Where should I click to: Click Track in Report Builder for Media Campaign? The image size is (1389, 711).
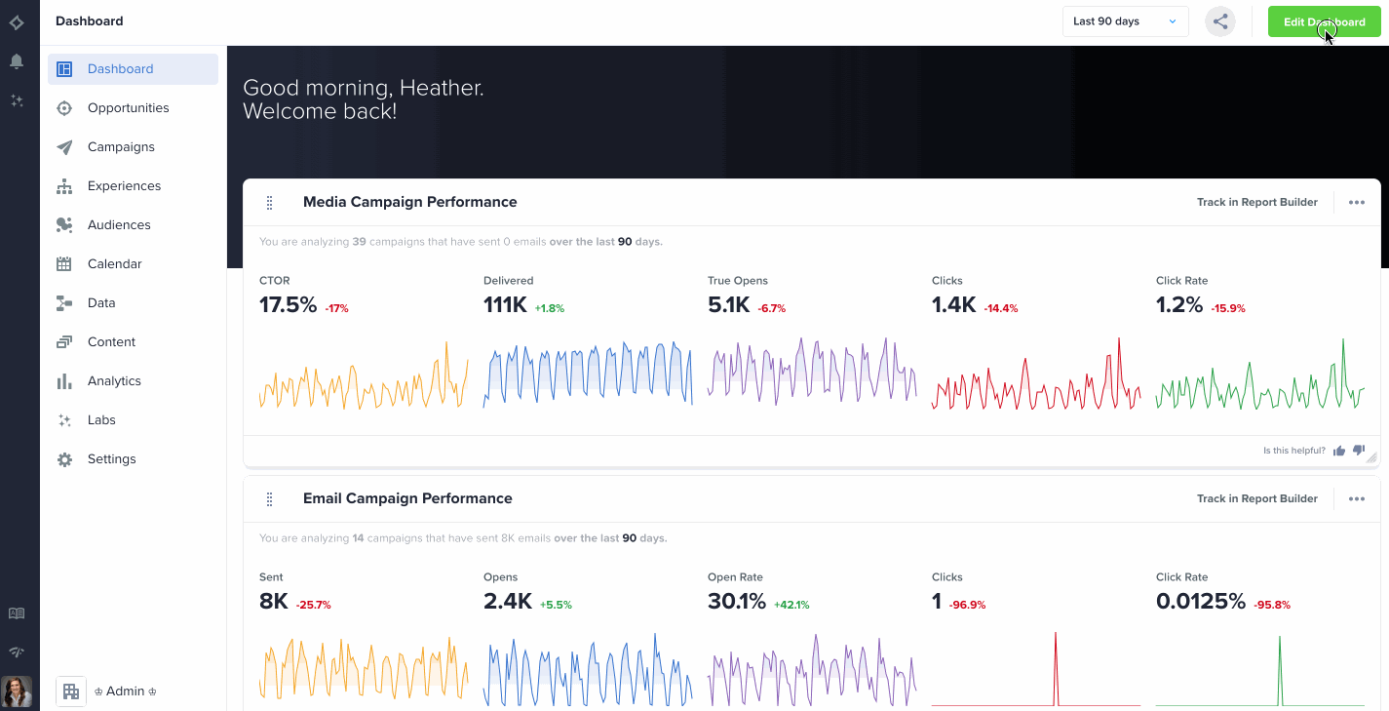click(x=1256, y=203)
